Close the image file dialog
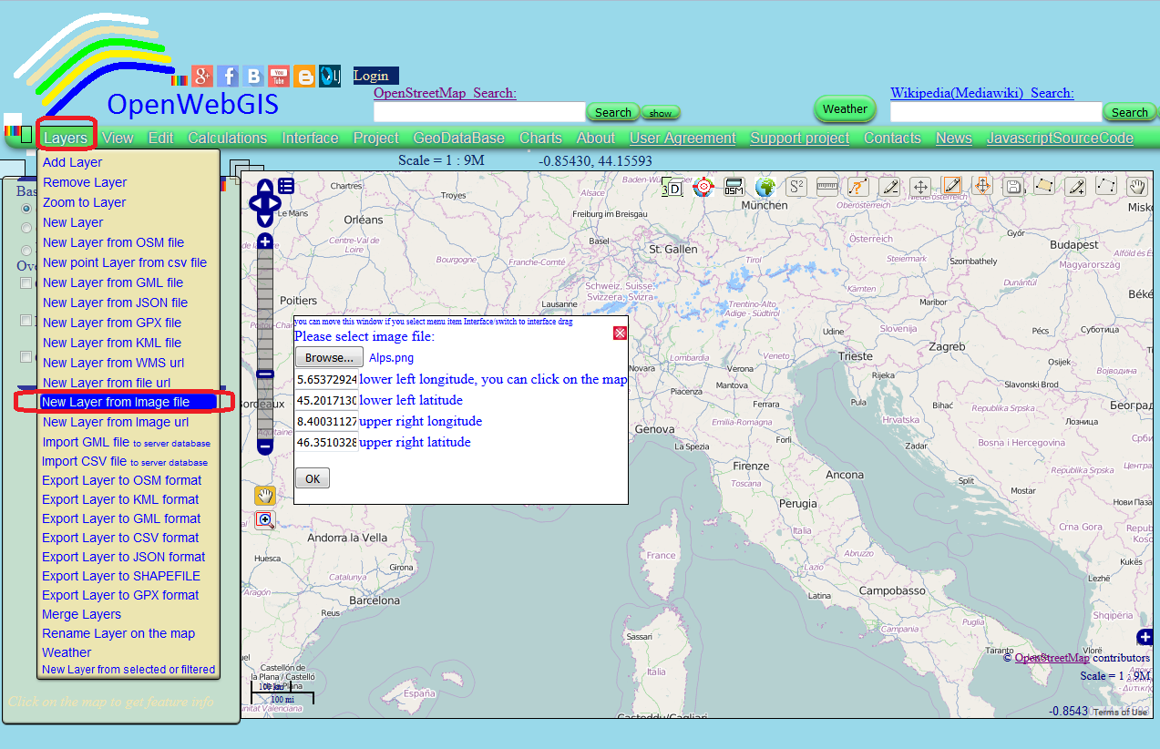The height and width of the screenshot is (749, 1160). (x=620, y=333)
